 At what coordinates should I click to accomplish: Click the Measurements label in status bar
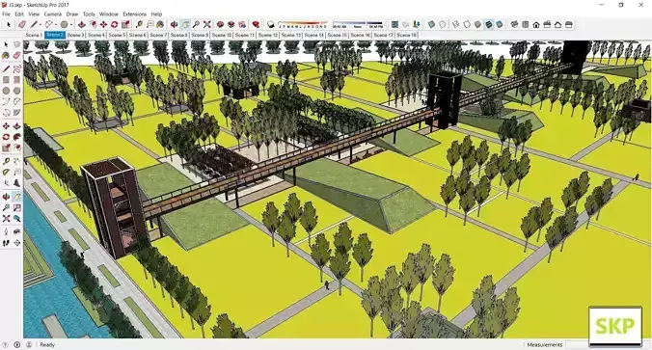tap(545, 344)
